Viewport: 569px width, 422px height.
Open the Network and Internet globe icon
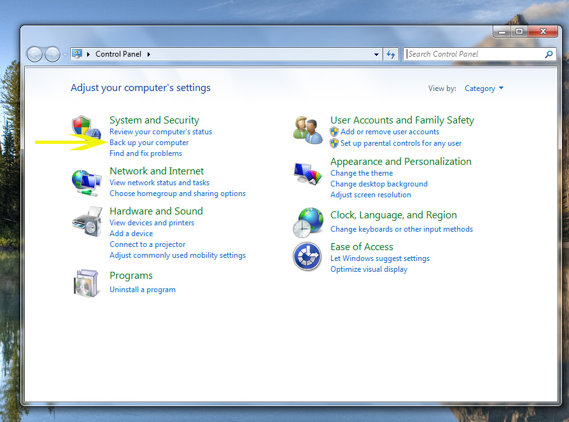pyautogui.click(x=87, y=183)
